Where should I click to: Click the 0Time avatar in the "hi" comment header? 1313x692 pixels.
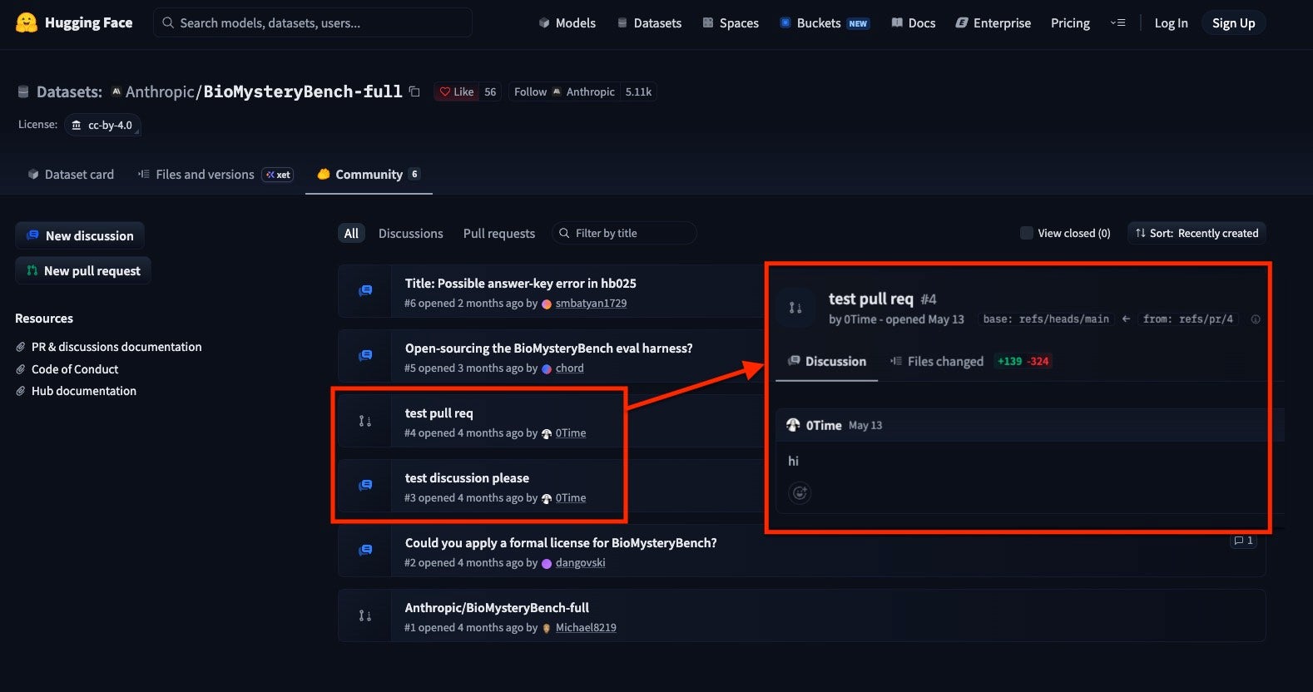(x=793, y=425)
